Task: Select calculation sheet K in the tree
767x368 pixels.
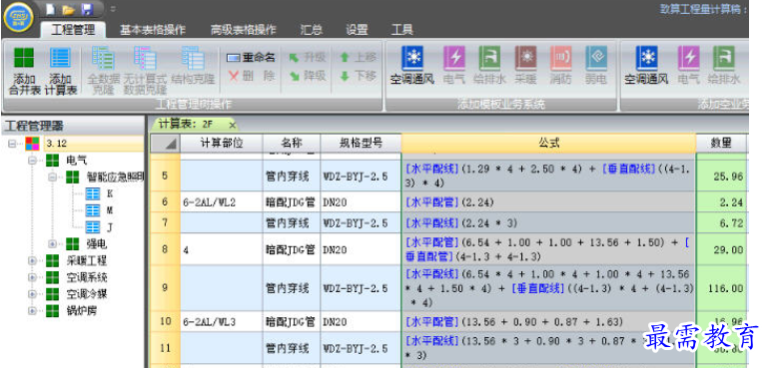Action: (x=110, y=193)
